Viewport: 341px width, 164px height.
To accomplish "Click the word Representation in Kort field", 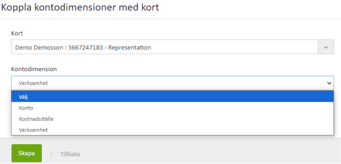I will click(x=130, y=48).
